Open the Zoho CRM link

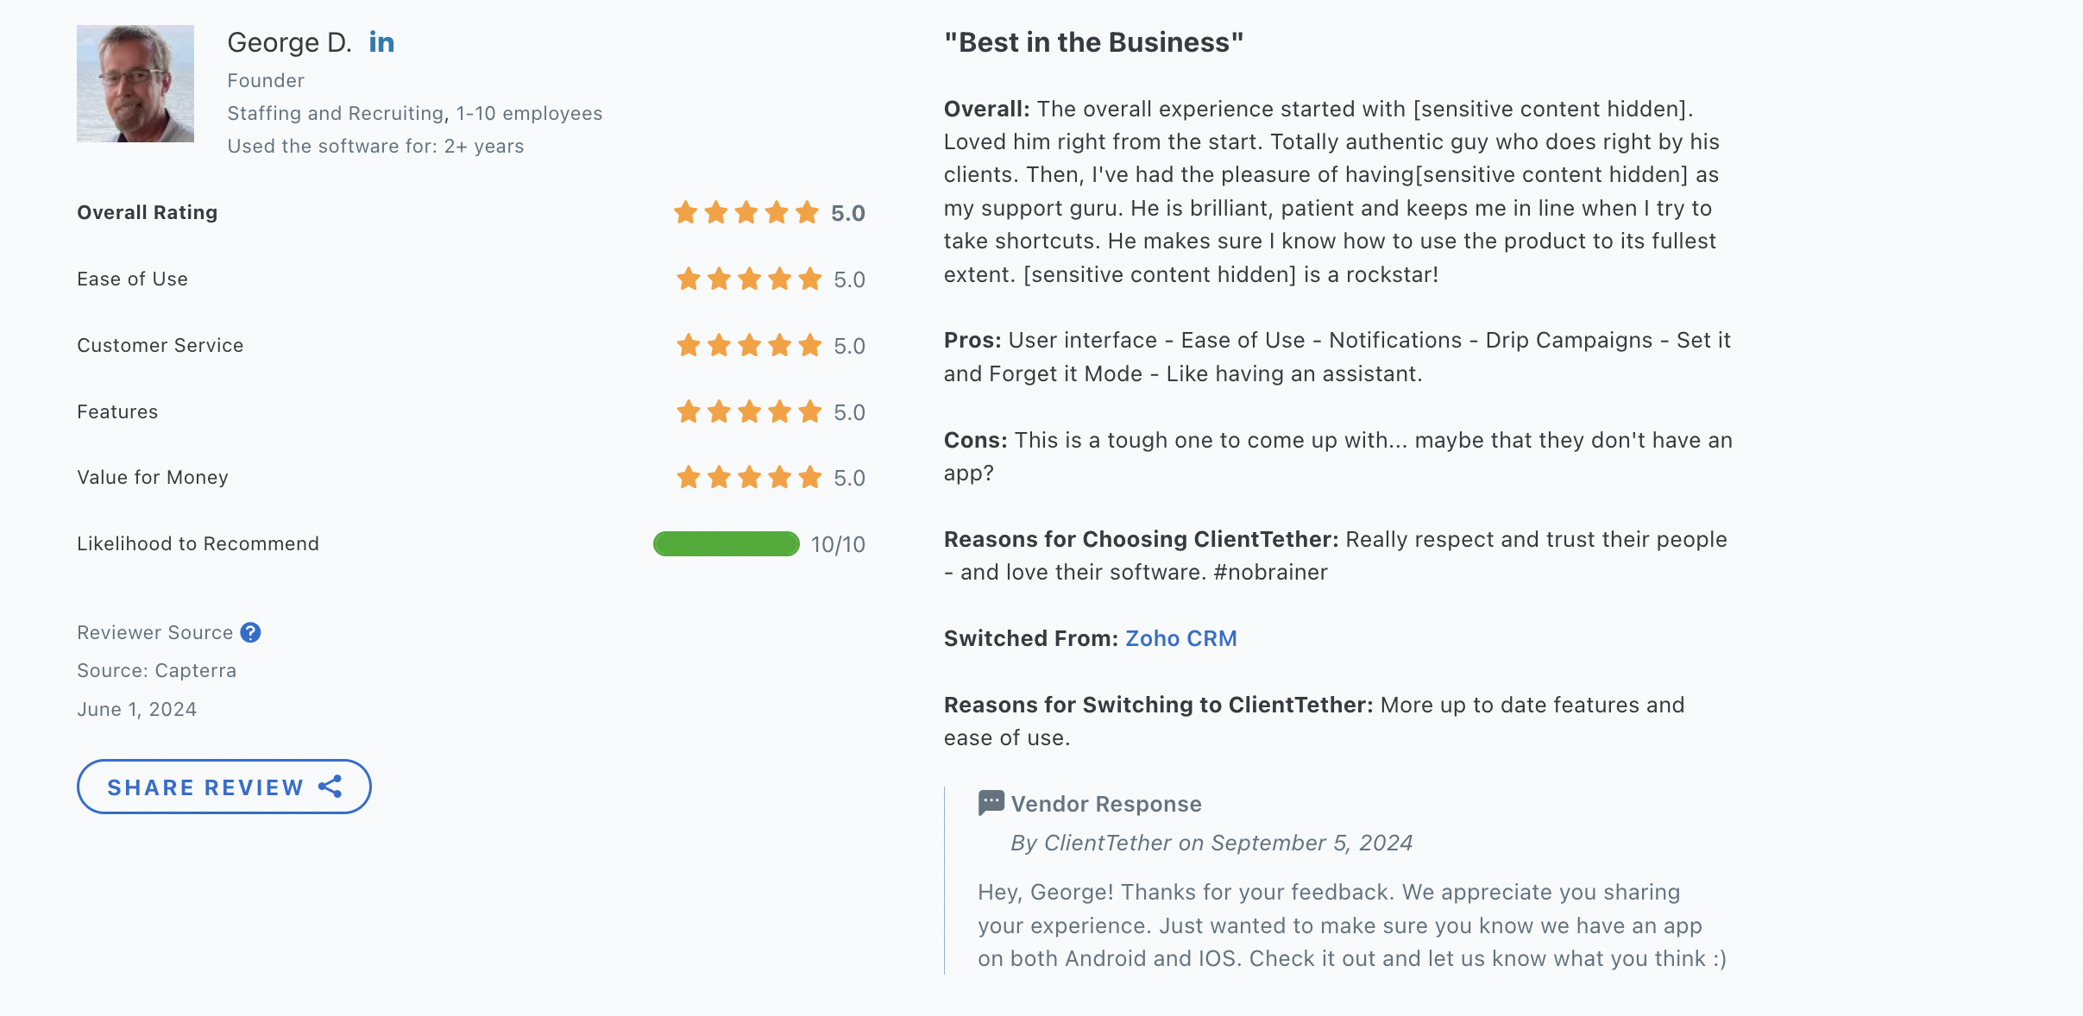pos(1180,638)
